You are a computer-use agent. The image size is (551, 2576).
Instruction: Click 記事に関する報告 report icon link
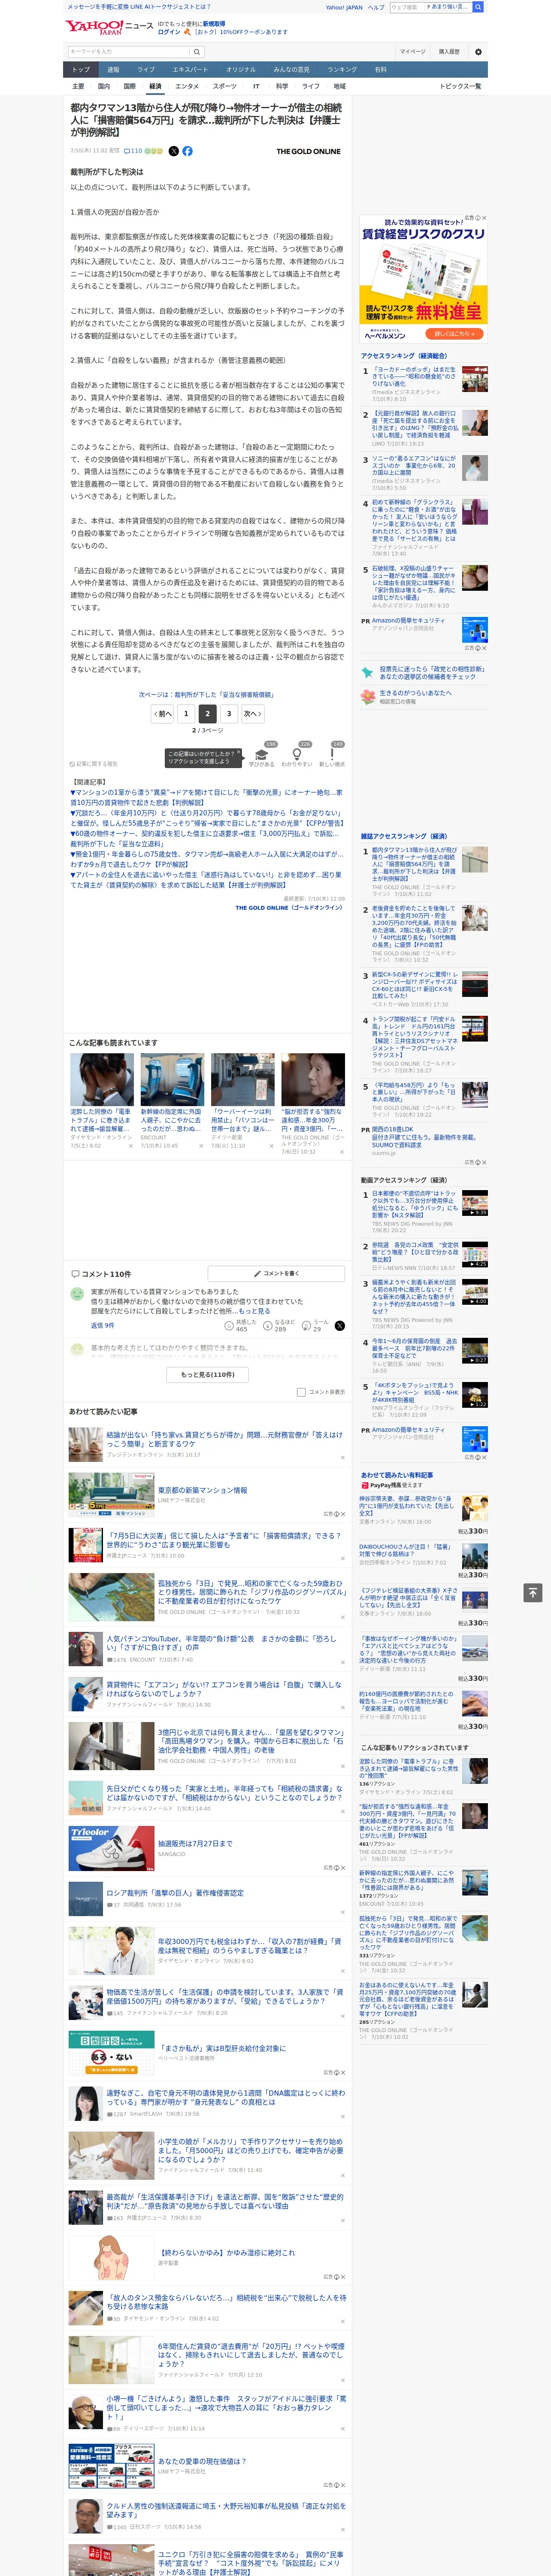coord(93,764)
